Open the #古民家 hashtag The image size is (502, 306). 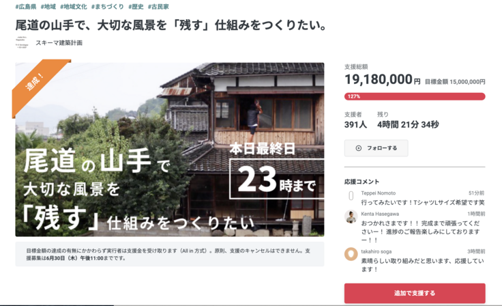158,7
